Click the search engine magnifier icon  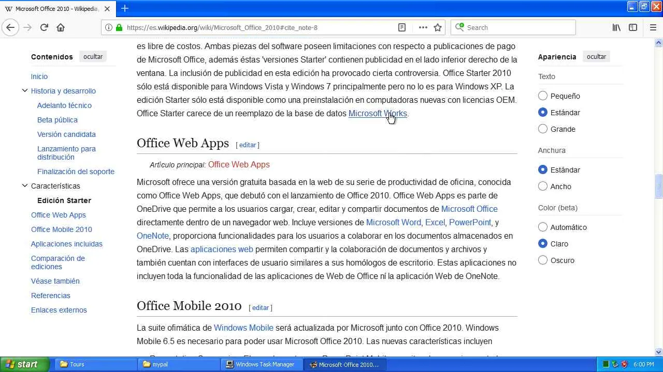[x=459, y=27]
